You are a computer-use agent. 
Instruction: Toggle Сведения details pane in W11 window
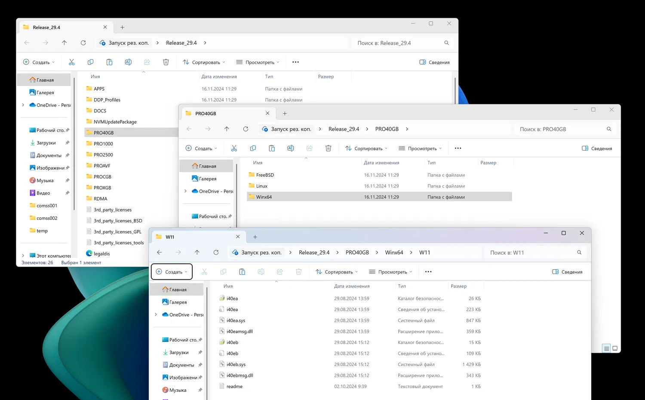[x=567, y=272]
